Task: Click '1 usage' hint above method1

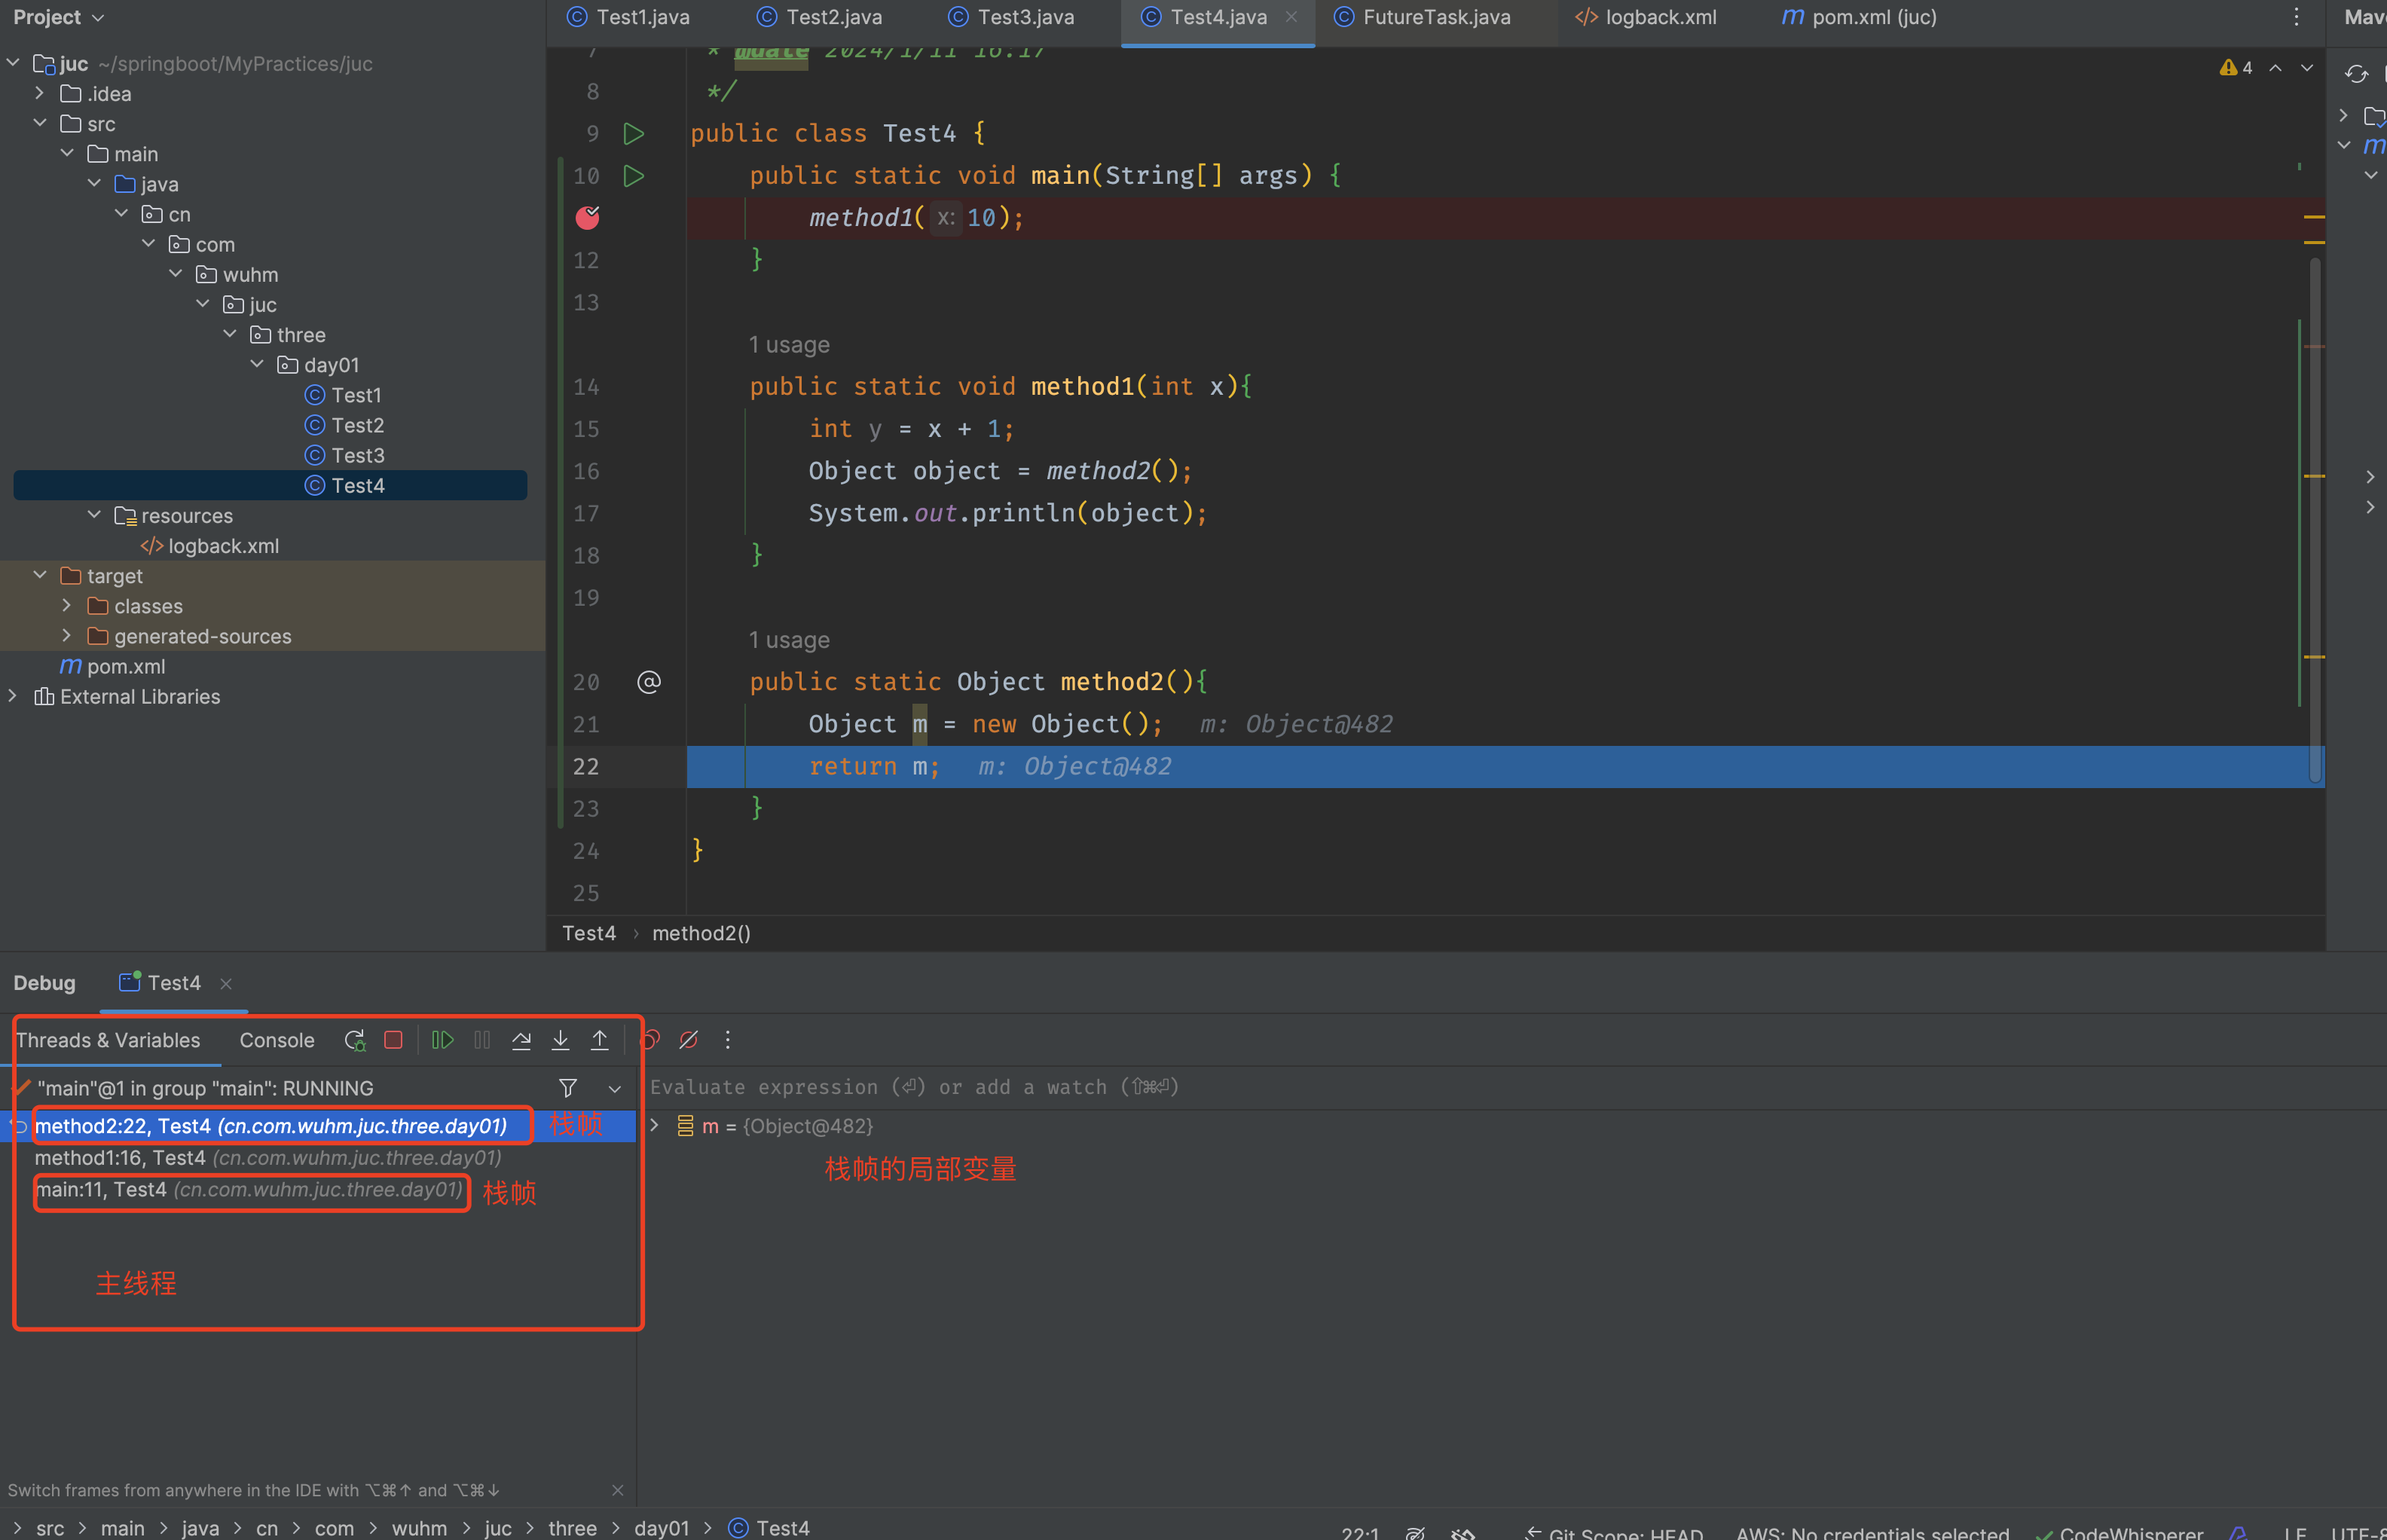Action: pyautogui.click(x=789, y=345)
